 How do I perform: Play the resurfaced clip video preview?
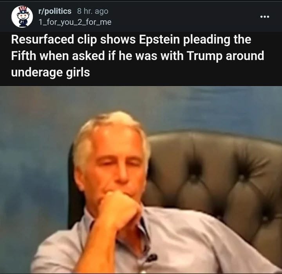tap(141, 180)
